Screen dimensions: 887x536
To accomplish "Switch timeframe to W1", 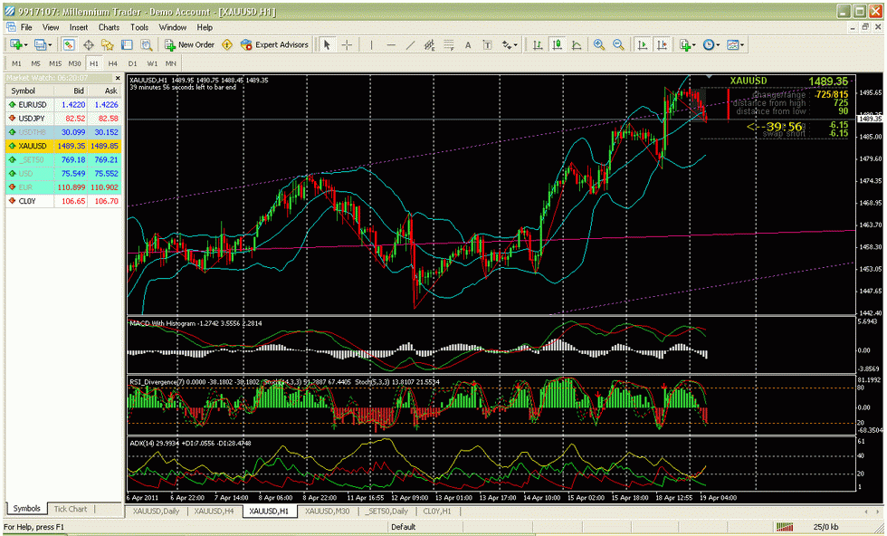I will (x=152, y=63).
